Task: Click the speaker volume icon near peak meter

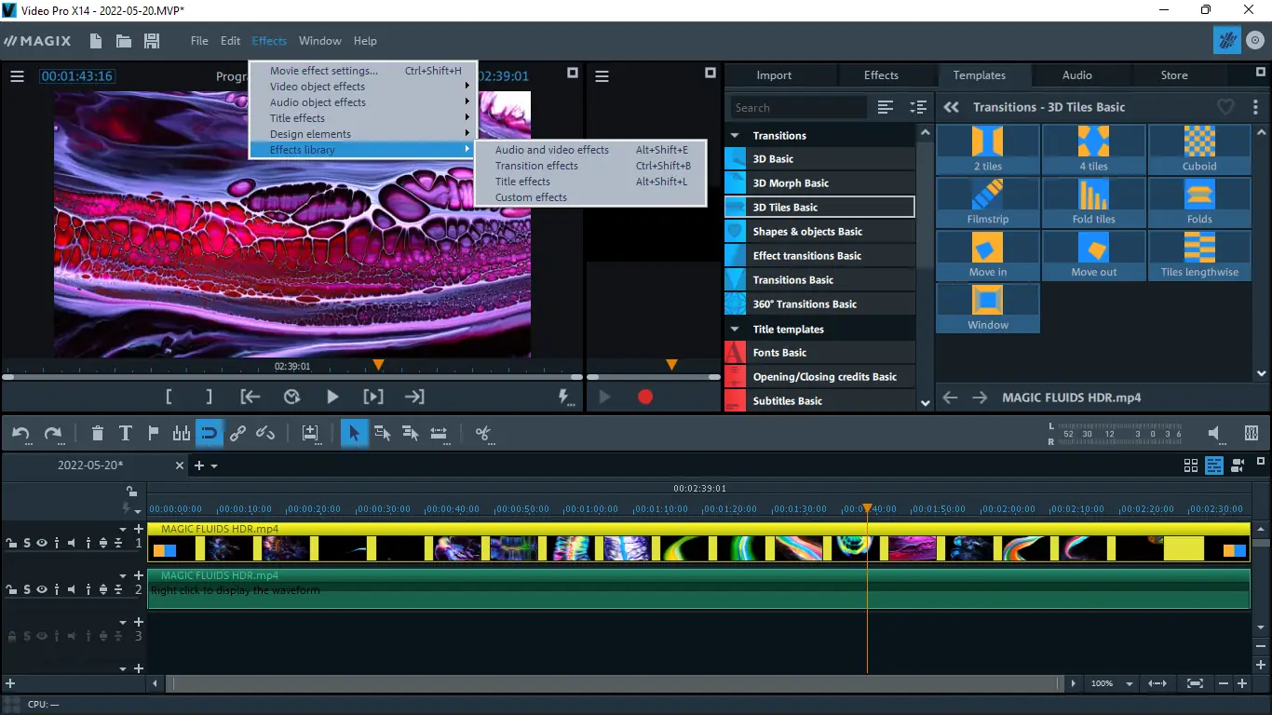Action: tap(1214, 433)
